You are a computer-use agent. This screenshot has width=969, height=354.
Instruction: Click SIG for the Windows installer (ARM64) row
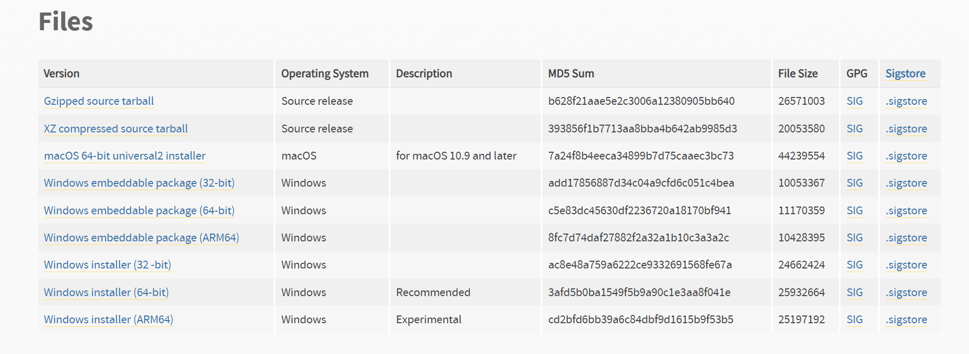click(x=854, y=319)
